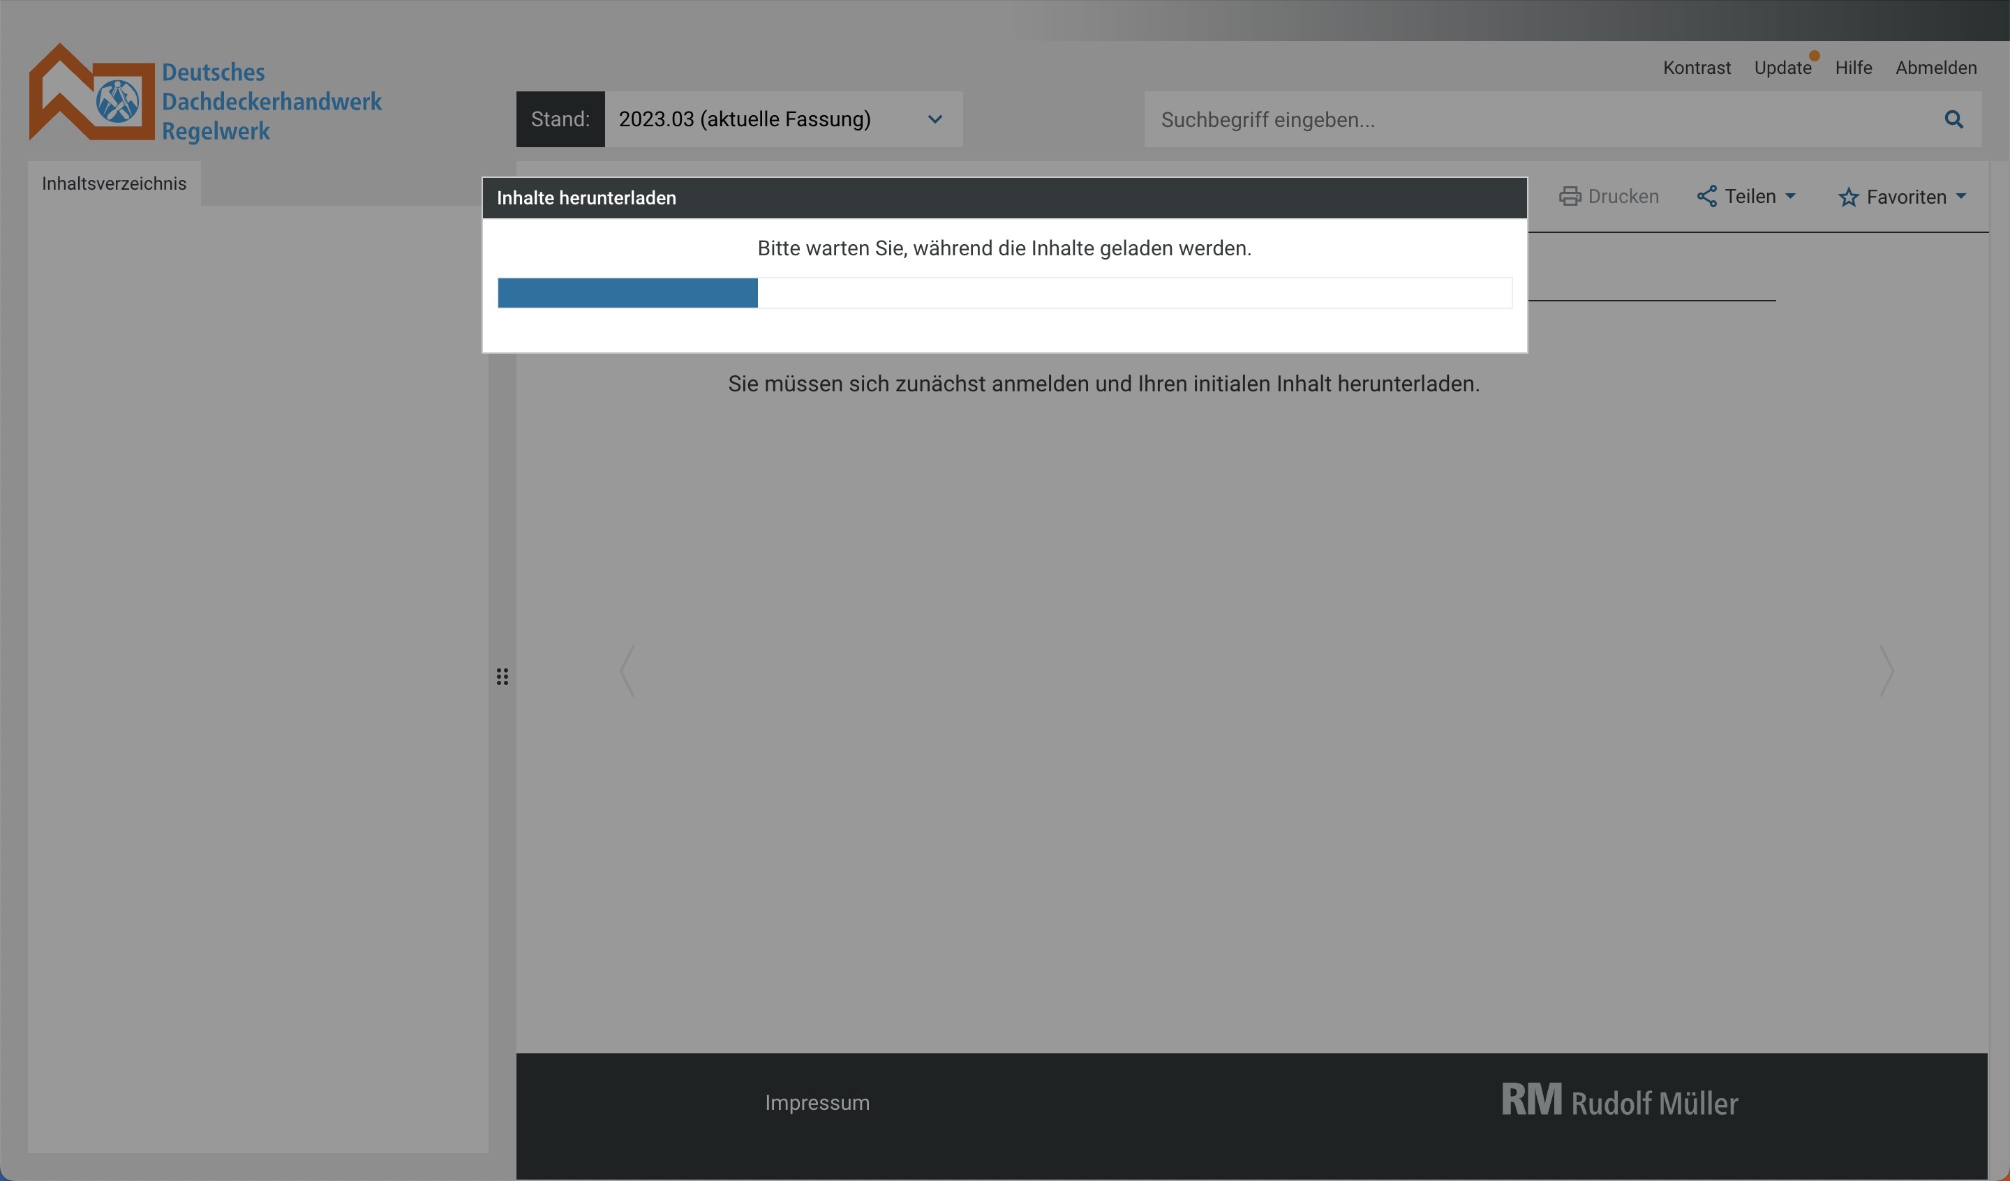Open the Hilfe link
The image size is (2010, 1181).
pos(1853,68)
